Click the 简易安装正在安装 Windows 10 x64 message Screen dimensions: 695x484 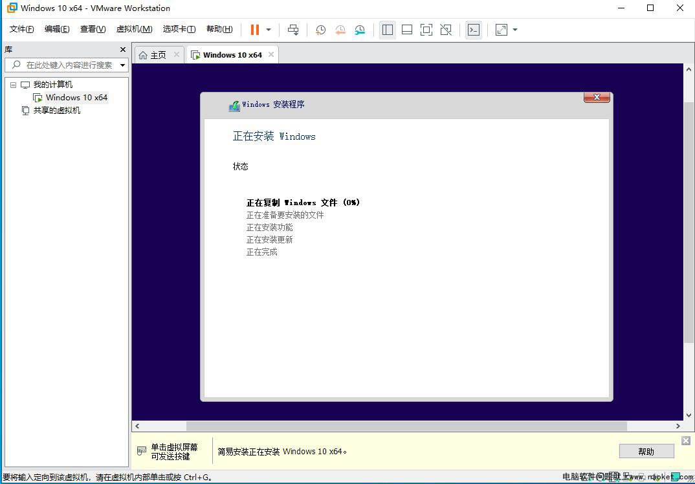pyautogui.click(x=282, y=451)
